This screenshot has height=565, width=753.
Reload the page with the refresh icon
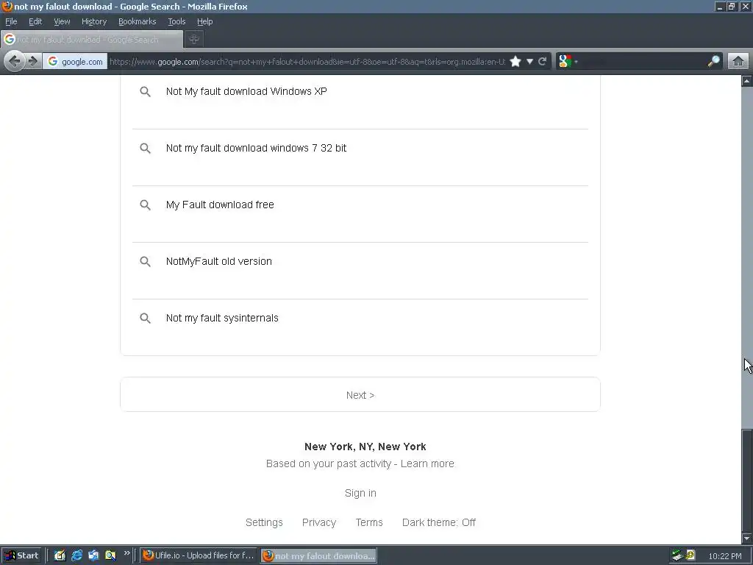542,62
